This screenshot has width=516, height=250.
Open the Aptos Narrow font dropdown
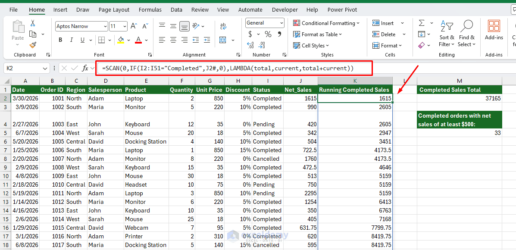click(x=105, y=26)
